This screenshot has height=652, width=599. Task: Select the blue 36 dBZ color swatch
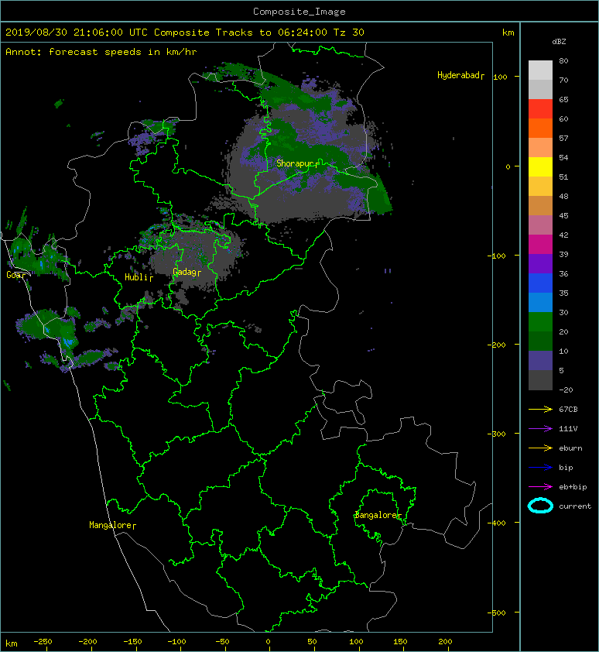540,283
